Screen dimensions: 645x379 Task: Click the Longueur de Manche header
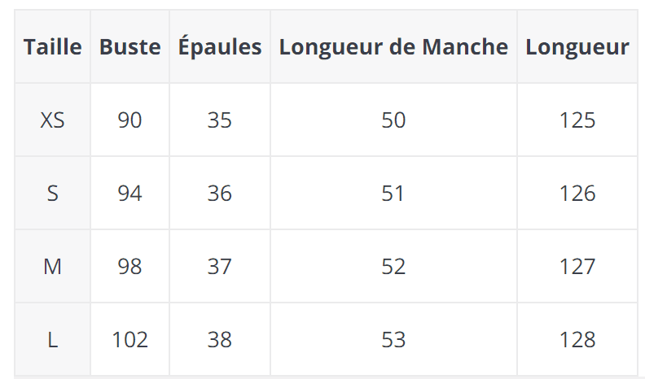[393, 47]
